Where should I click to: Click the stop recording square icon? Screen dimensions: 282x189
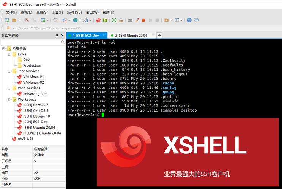click(157, 20)
